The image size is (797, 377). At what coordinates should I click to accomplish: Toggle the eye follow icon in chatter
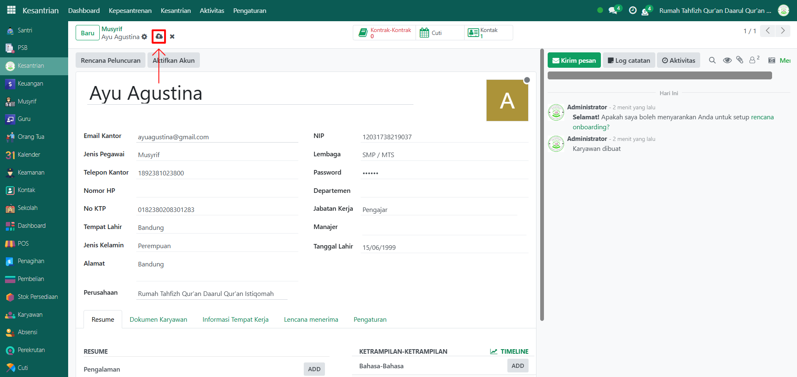(727, 60)
